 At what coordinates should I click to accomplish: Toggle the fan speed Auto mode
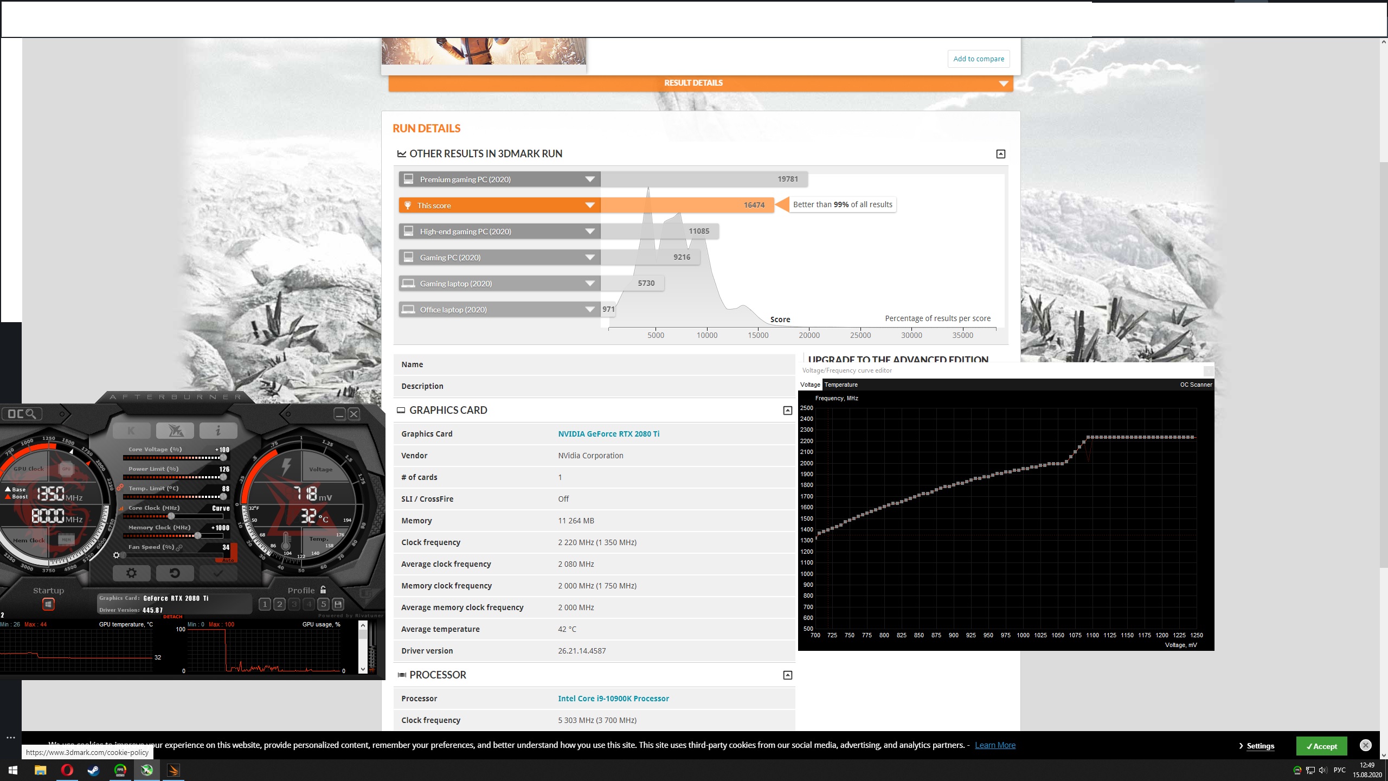click(228, 560)
